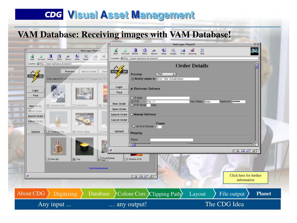Click Previous button in rear window
This screenshot has width=297, height=223.
click(70, 71)
